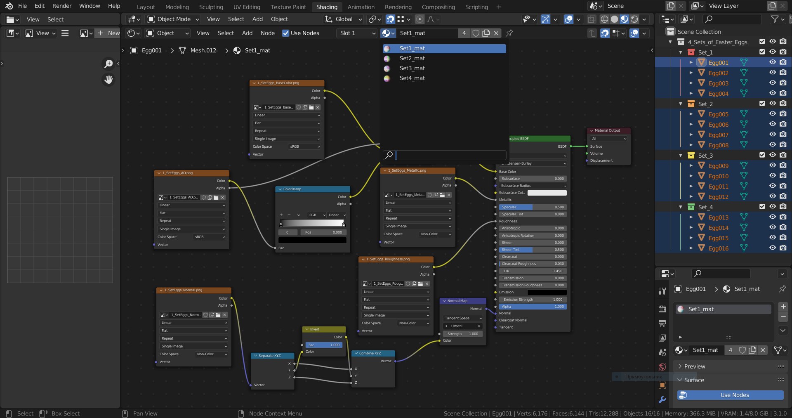
Task: Open the Render properties tab icon
Action: (x=662, y=309)
